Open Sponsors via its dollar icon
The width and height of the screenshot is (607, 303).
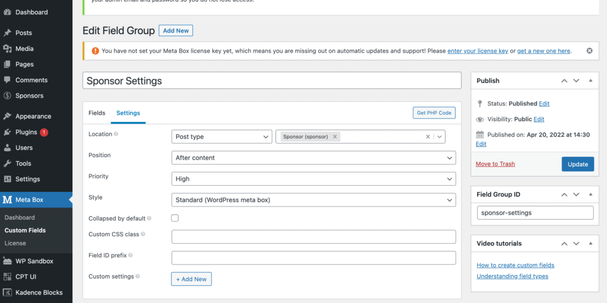pos(8,96)
